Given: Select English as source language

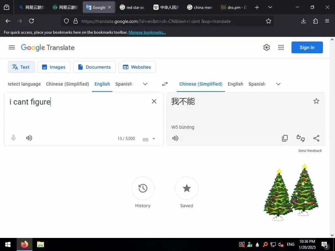Looking at the screenshot, I should [x=102, y=84].
